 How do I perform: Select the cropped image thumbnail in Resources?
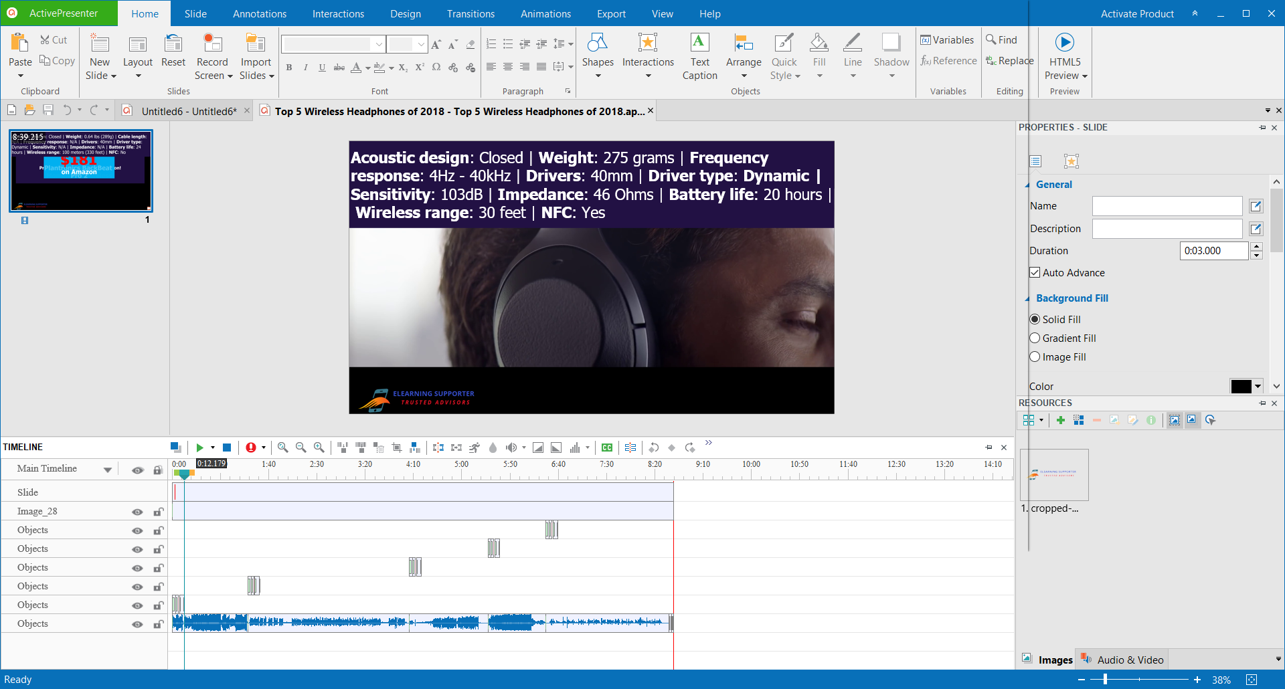point(1055,475)
